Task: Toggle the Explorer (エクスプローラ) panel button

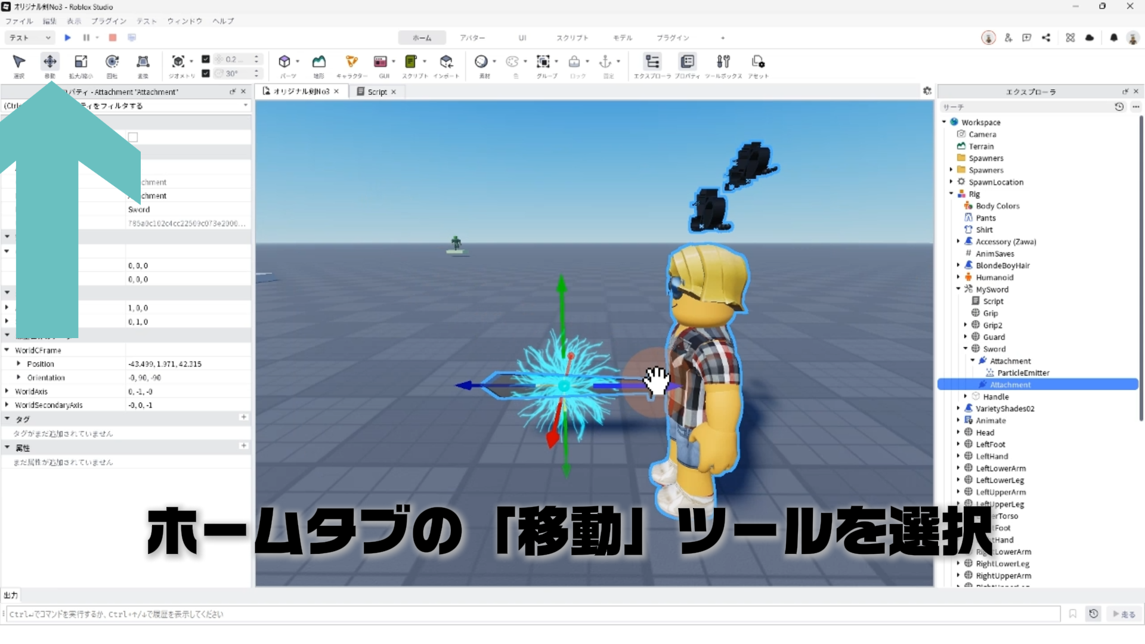Action: (652, 62)
